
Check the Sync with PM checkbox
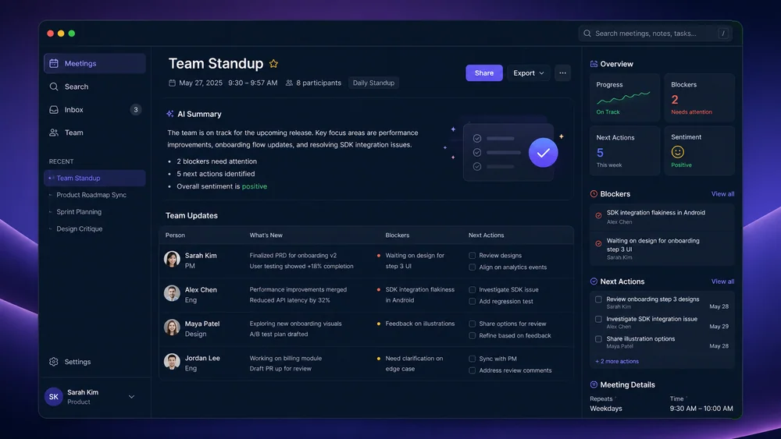(473, 359)
